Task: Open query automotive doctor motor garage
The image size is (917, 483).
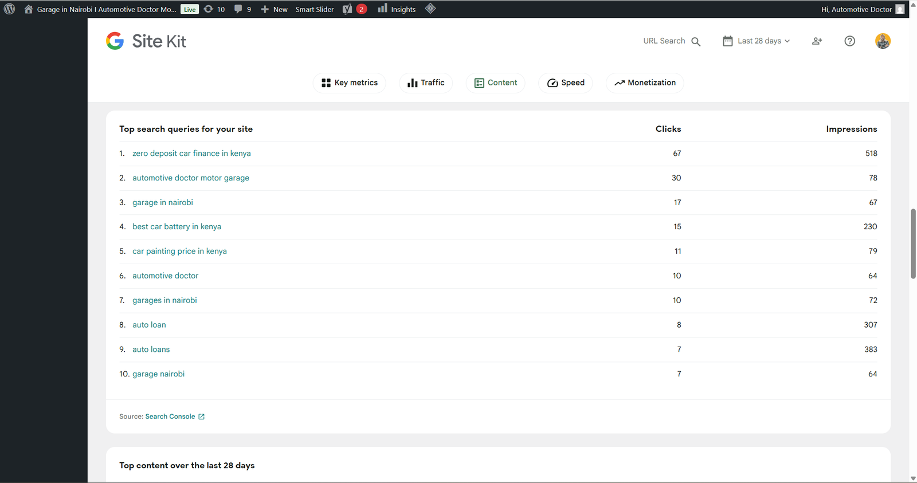Action: [191, 178]
